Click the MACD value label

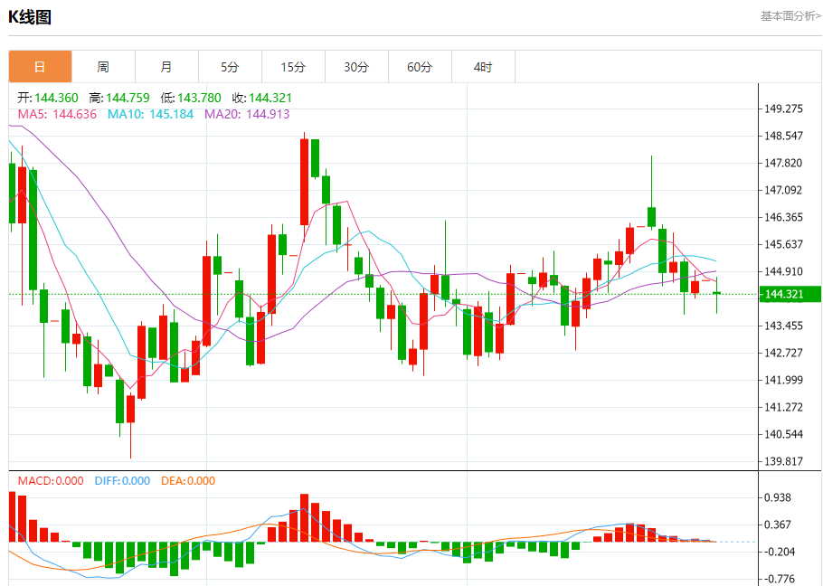(51, 480)
